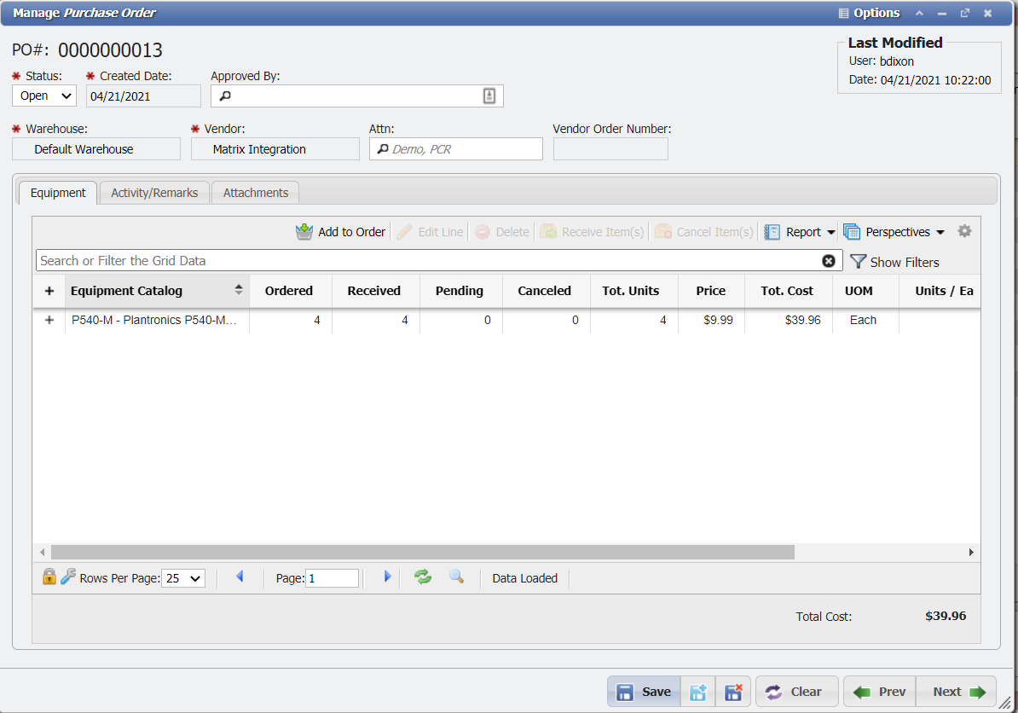Open the Rows Per Page dropdown
1018x713 pixels.
coord(183,578)
